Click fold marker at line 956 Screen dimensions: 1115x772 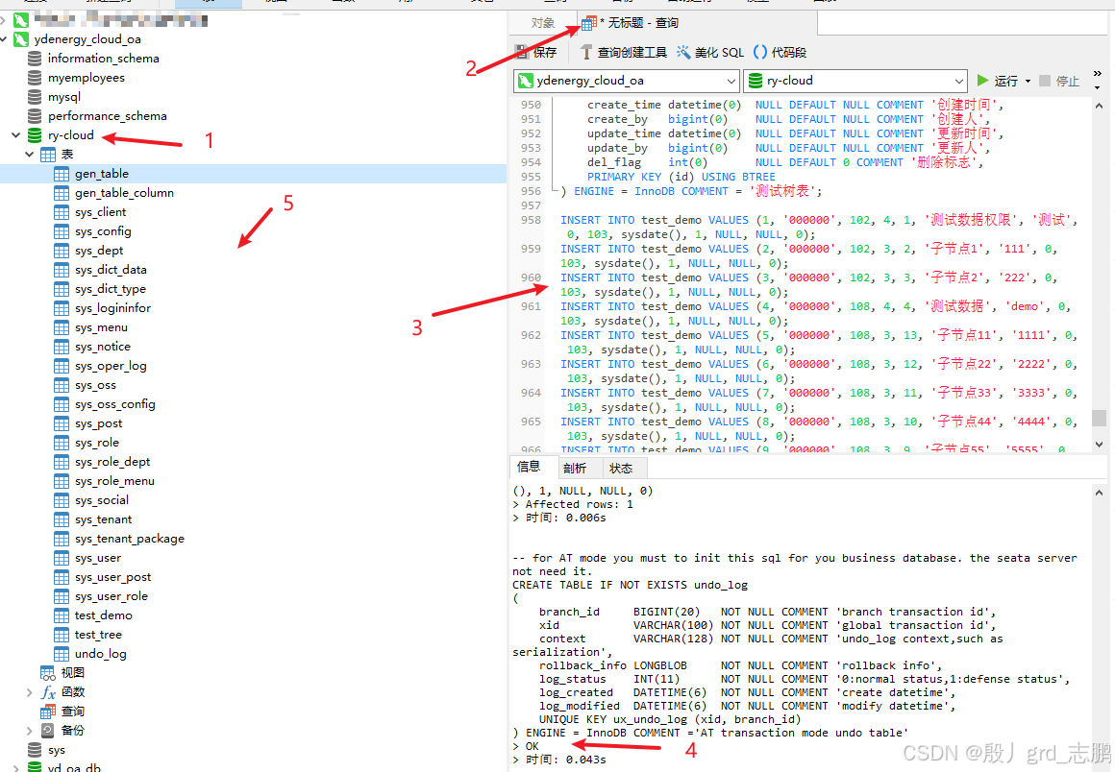[556, 191]
